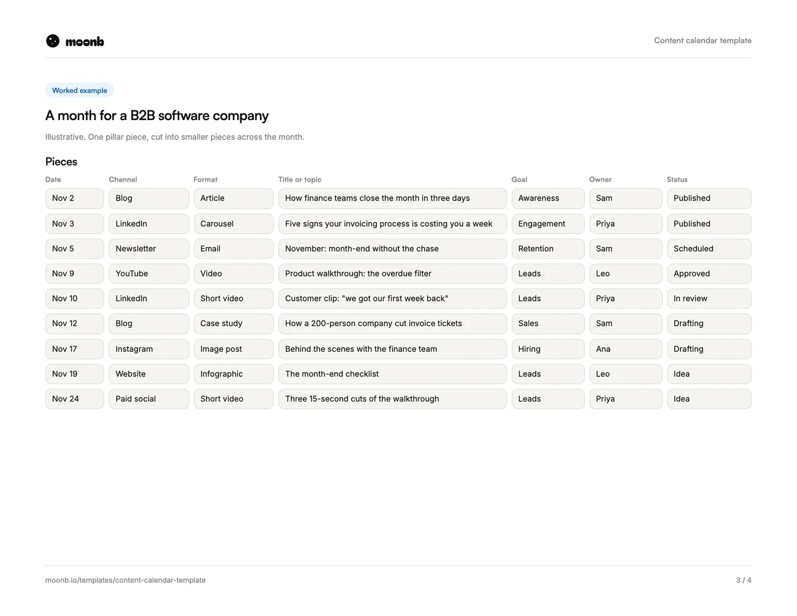Click the Infographic format cell
The image size is (797, 616).
(234, 374)
